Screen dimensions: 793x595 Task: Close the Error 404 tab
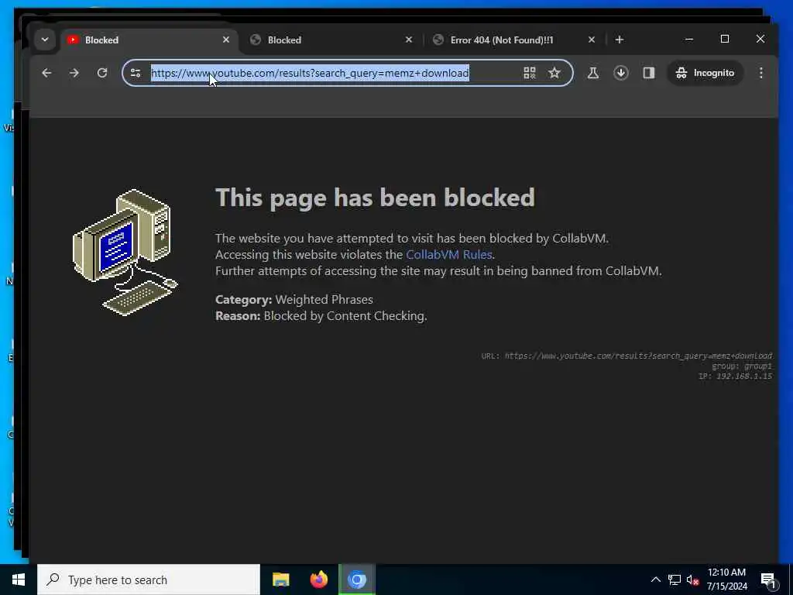tap(591, 40)
